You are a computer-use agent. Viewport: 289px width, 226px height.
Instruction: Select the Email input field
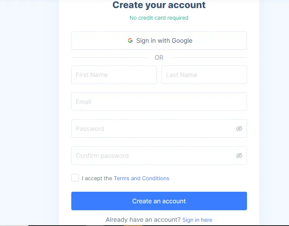[x=159, y=102]
